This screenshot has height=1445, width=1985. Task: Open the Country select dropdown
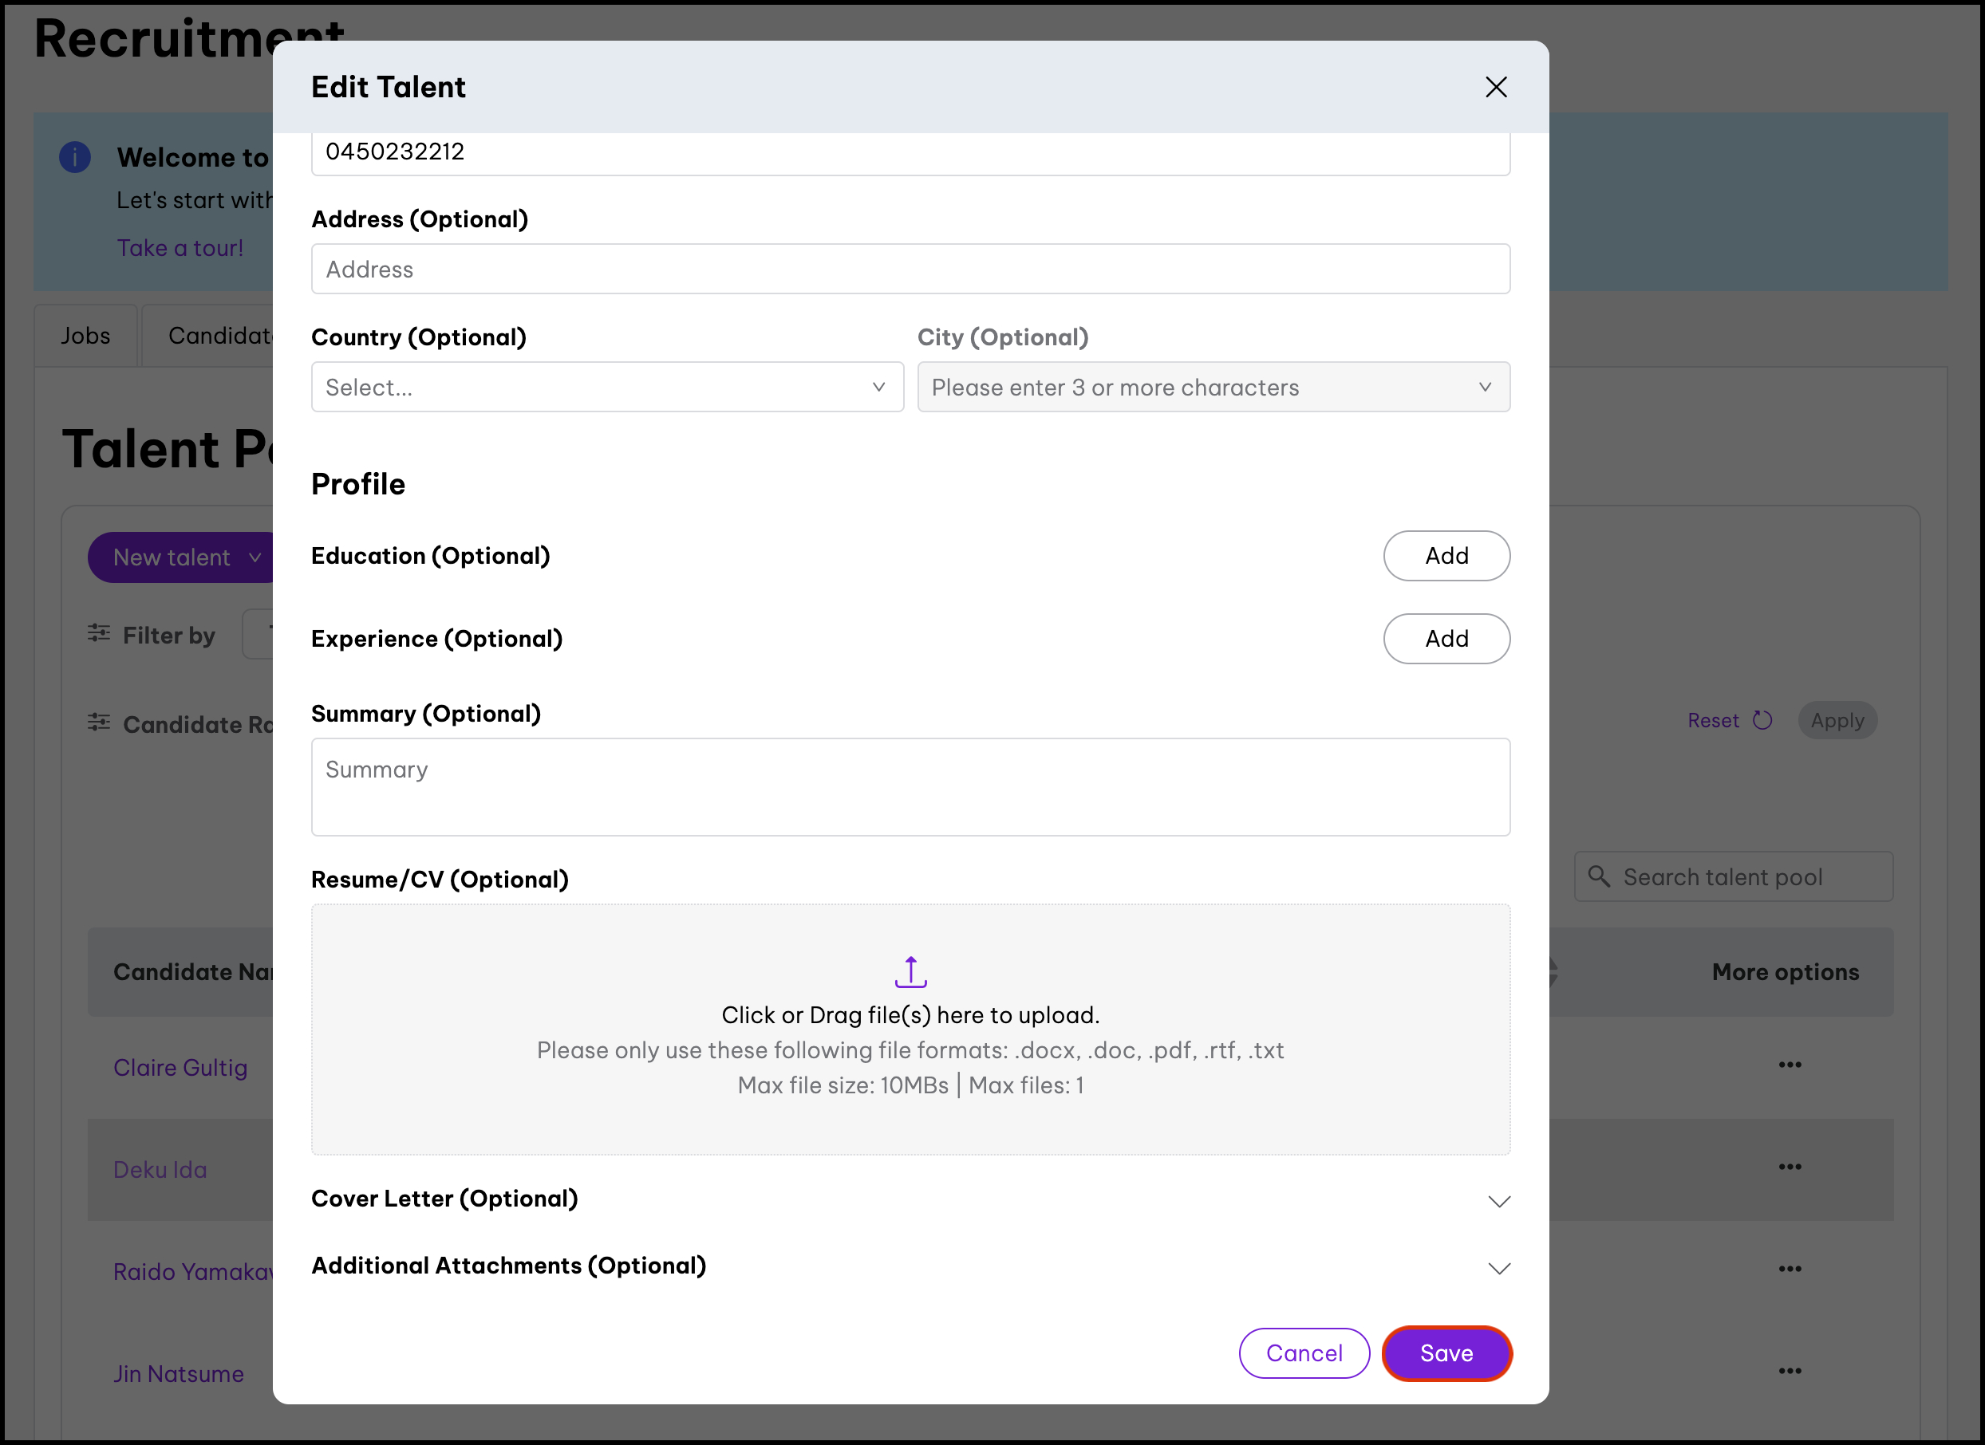[x=606, y=387]
